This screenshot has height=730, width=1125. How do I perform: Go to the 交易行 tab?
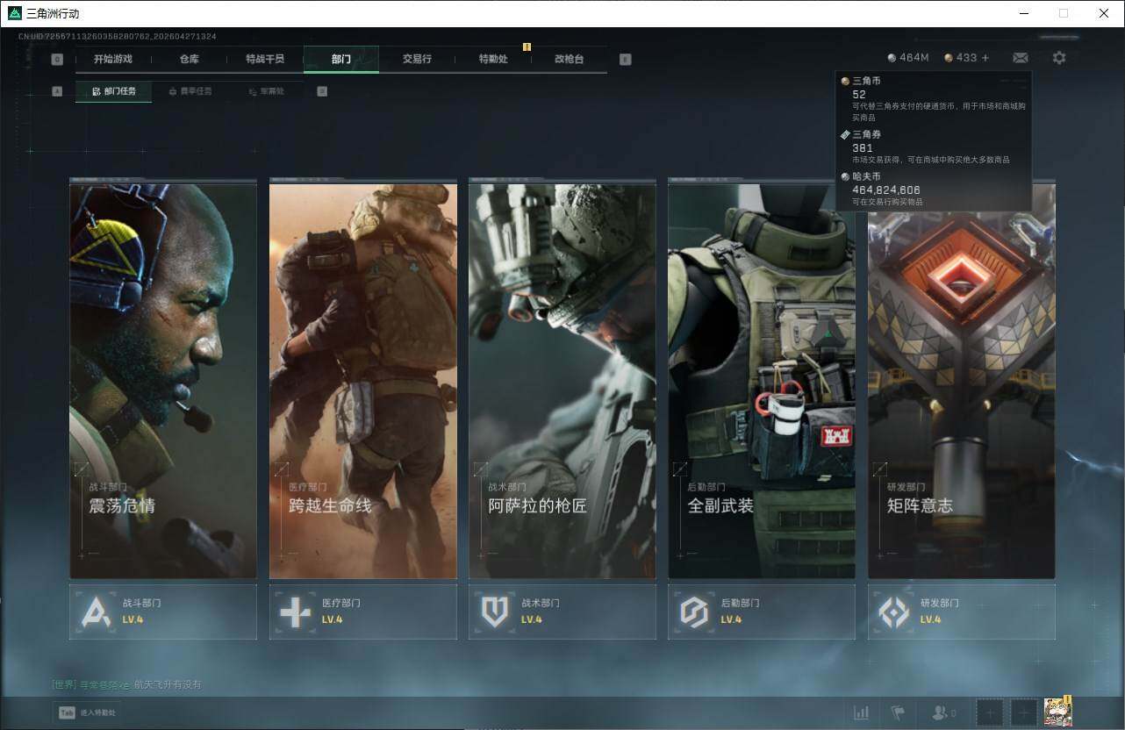pyautogui.click(x=417, y=59)
